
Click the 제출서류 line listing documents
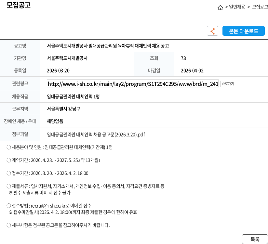pyautogui.click(x=85, y=186)
